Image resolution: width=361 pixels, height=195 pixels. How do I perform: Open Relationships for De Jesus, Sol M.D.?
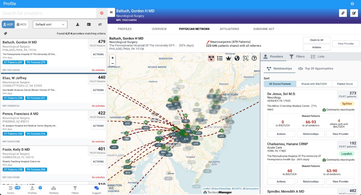(311, 134)
